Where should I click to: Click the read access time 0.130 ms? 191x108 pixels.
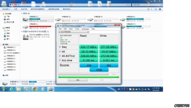click(x=89, y=60)
